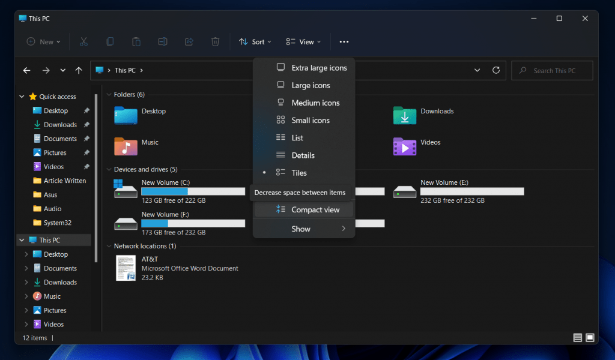Open See more ellipsis button
This screenshot has width=615, height=360.
[344, 42]
